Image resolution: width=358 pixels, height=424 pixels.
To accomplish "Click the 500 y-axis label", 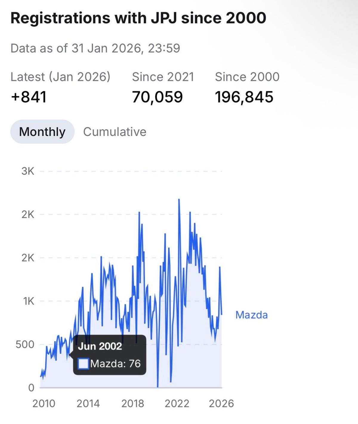I will [x=25, y=344].
